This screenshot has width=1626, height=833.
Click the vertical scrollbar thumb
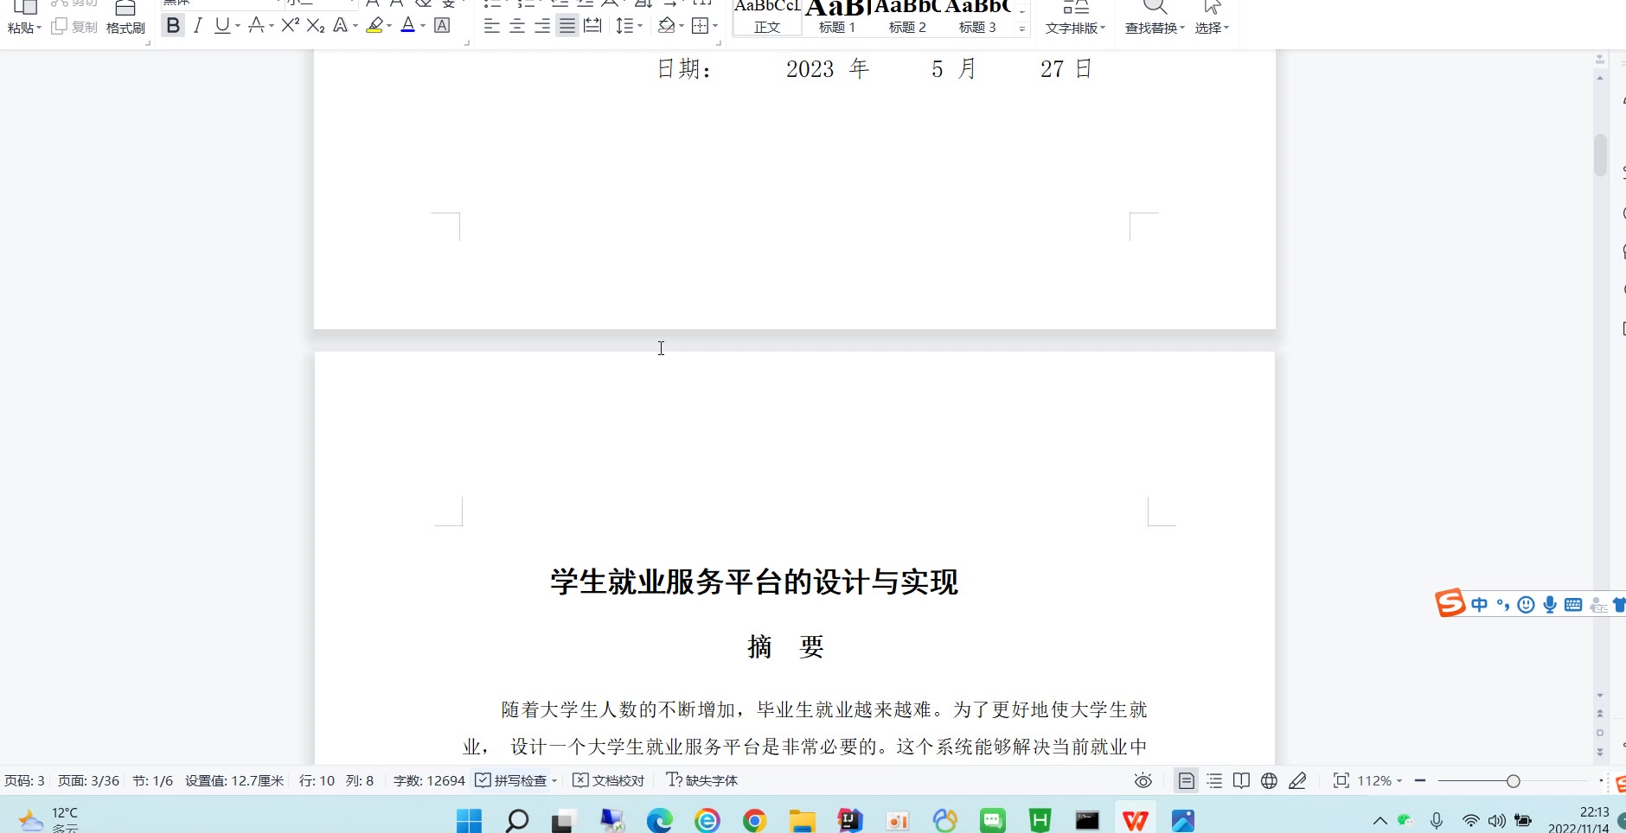(1600, 156)
